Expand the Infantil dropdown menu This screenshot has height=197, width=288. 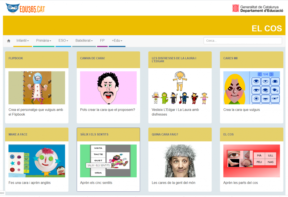tap(22, 41)
